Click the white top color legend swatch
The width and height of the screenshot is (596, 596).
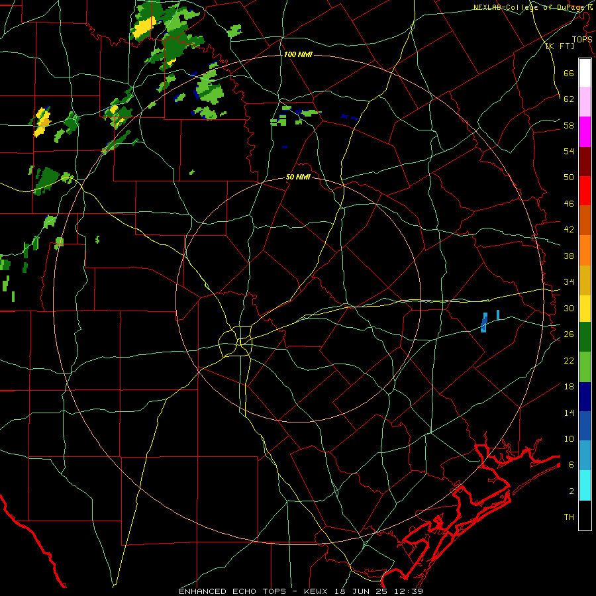585,73
